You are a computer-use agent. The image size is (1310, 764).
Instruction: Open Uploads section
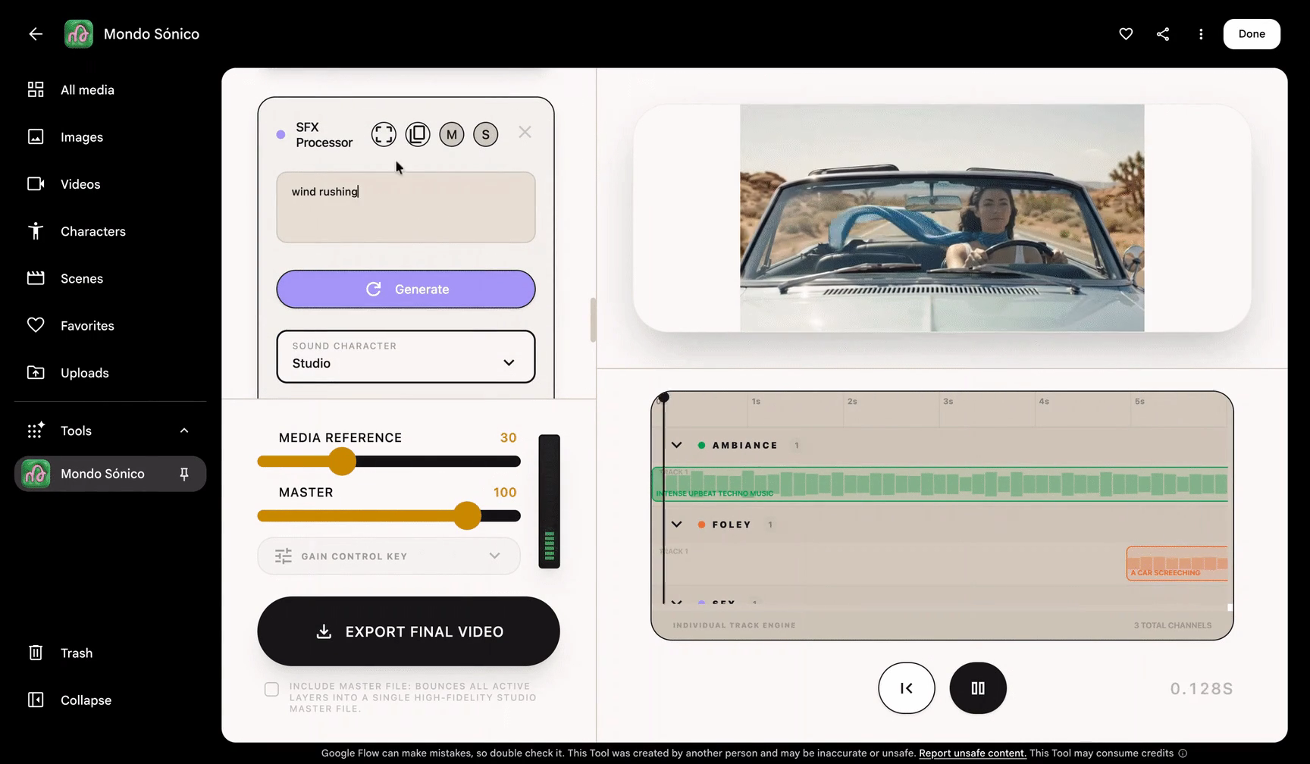tap(110, 373)
